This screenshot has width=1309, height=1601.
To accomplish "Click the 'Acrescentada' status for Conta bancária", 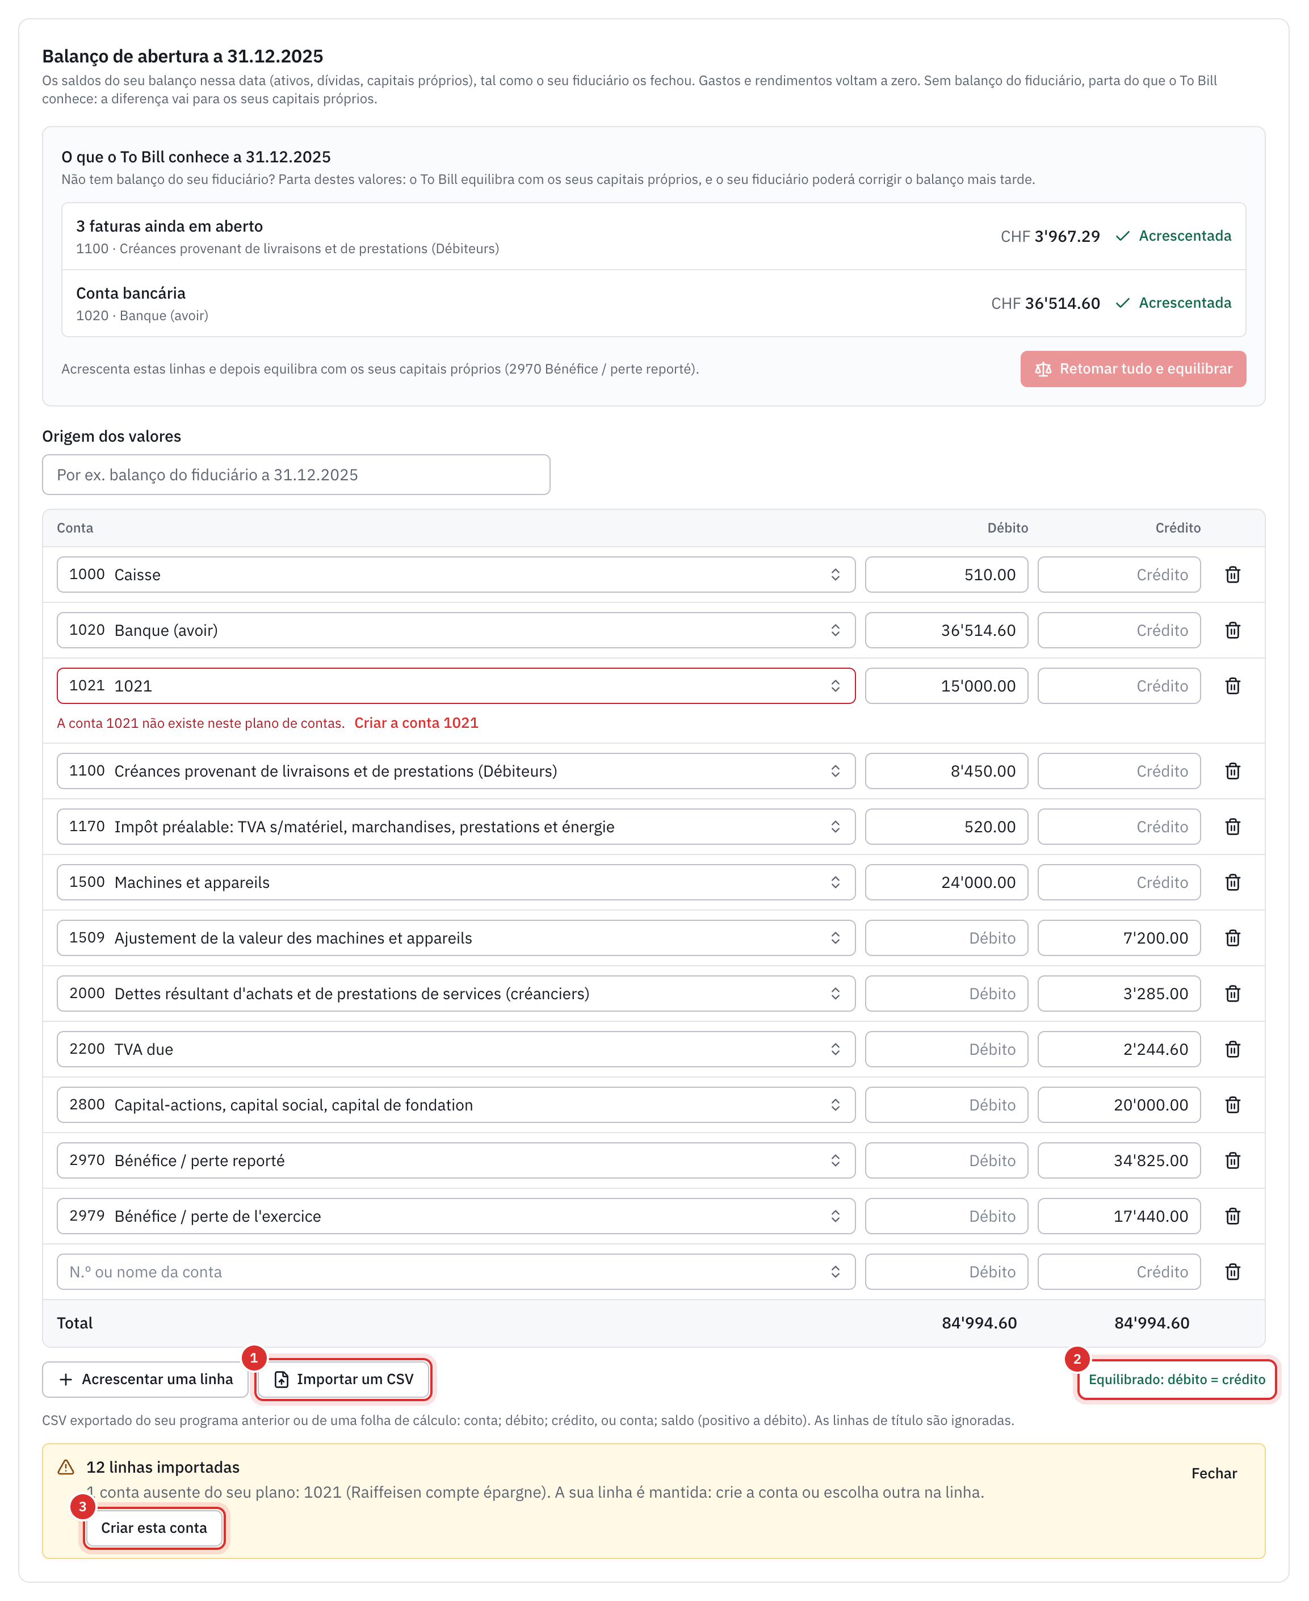I will [1173, 303].
